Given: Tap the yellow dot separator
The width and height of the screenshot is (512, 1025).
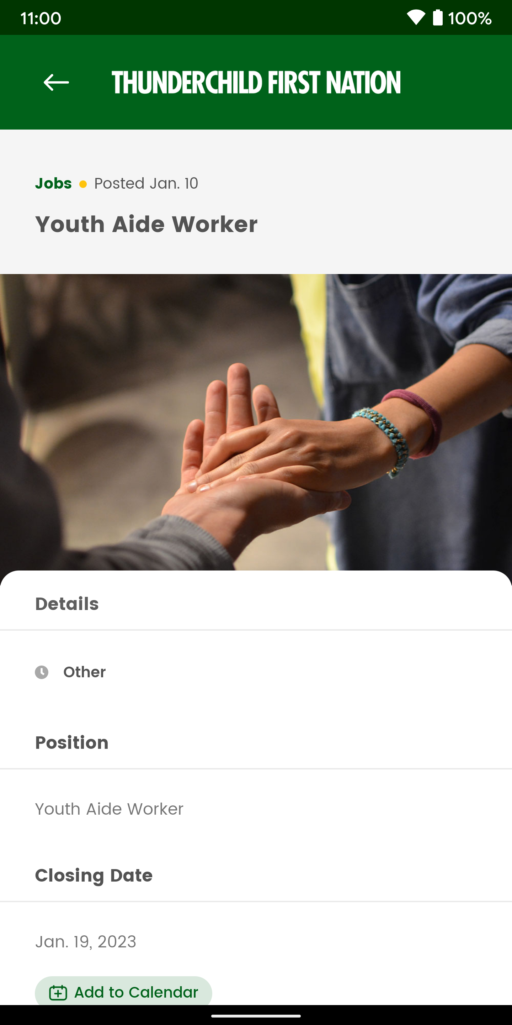Looking at the screenshot, I should 83,184.
